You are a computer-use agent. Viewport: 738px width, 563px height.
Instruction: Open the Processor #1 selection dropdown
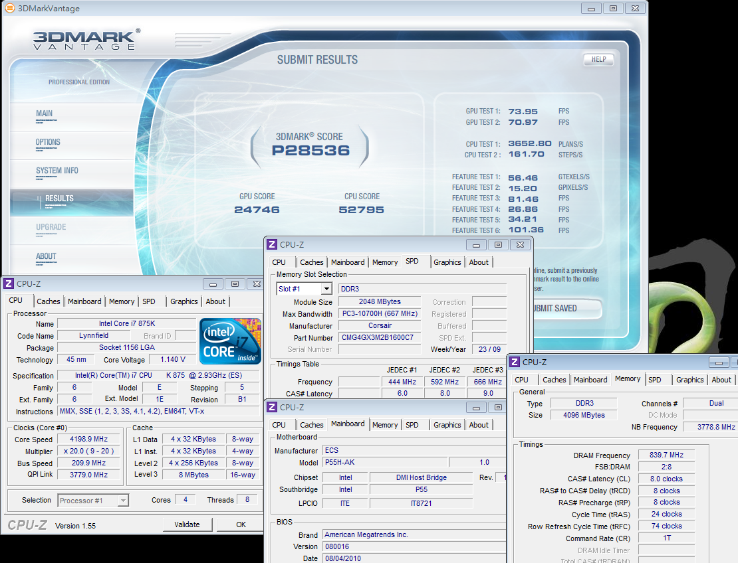pos(123,501)
